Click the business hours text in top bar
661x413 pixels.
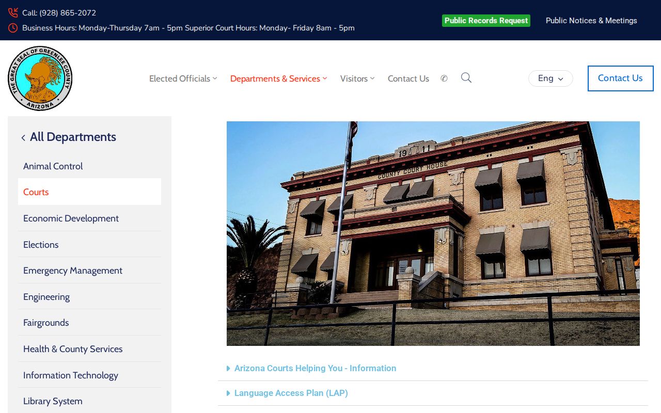pyautogui.click(x=188, y=28)
